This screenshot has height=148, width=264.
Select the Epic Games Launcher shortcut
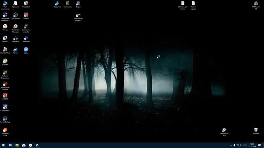pos(26,28)
